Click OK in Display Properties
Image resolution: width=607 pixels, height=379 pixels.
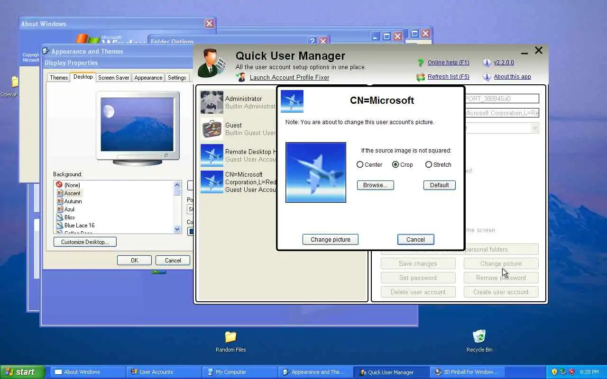click(135, 260)
